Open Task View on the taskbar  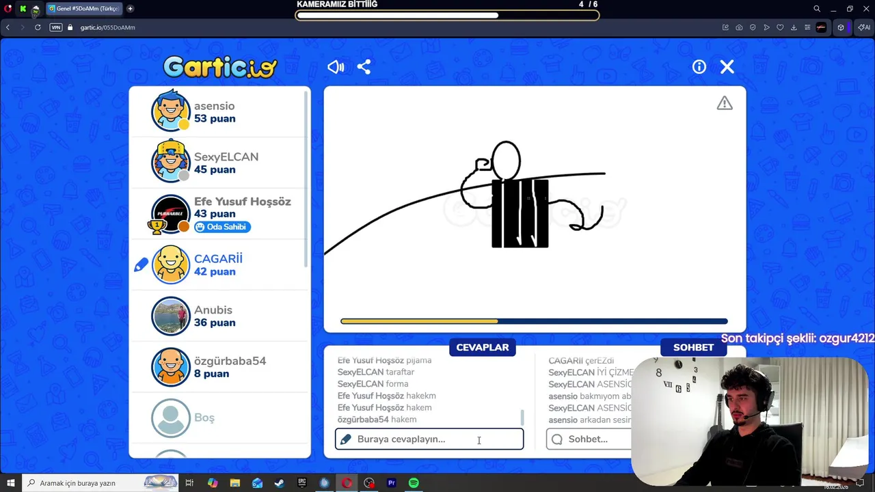point(190,483)
